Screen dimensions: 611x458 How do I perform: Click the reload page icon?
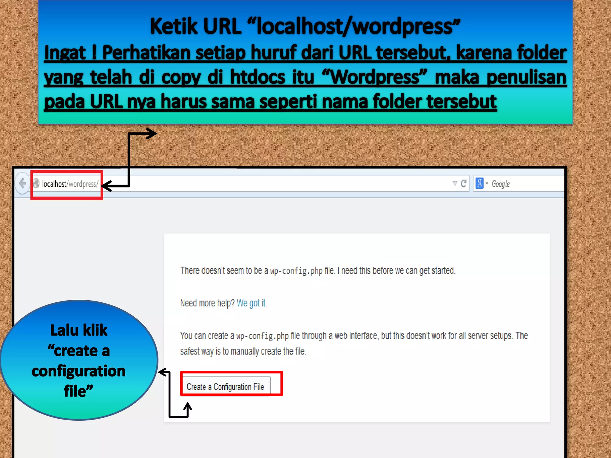tap(463, 183)
